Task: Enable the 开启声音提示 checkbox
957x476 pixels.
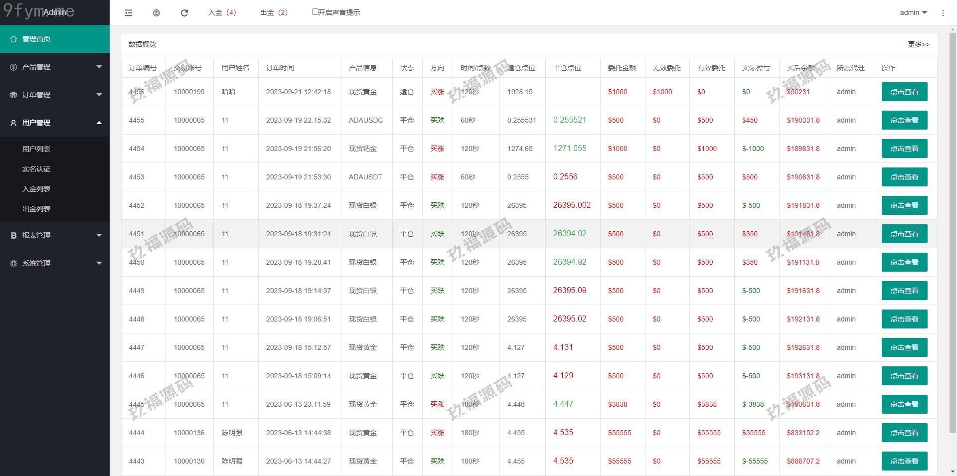Action: pyautogui.click(x=315, y=12)
